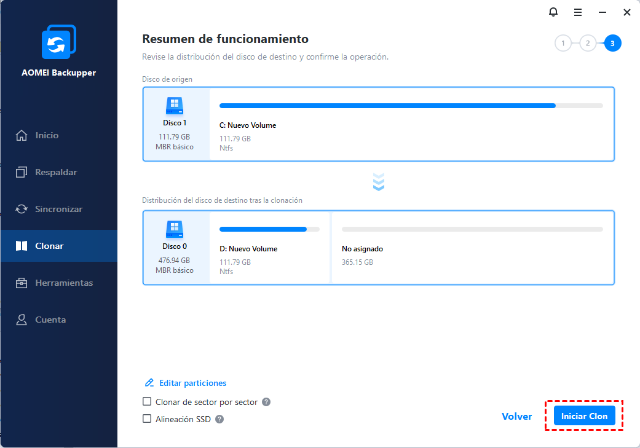Click the C: Nuevo Volume usage bar
The width and height of the screenshot is (640, 448).
pos(411,106)
